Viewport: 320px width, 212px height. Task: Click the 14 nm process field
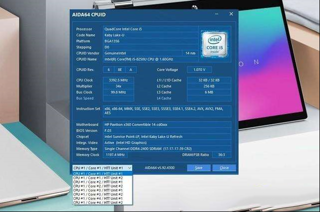(x=190, y=53)
